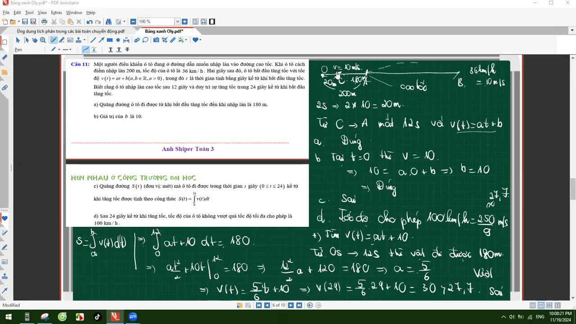Viewport: 576px width, 324px height.
Task: Toggle the auto-smooth pen option
Action: tap(94, 49)
